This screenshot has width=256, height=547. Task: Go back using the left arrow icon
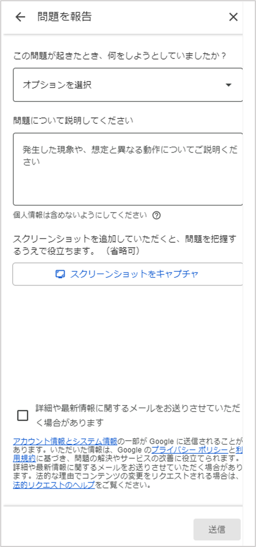pyautogui.click(x=21, y=17)
